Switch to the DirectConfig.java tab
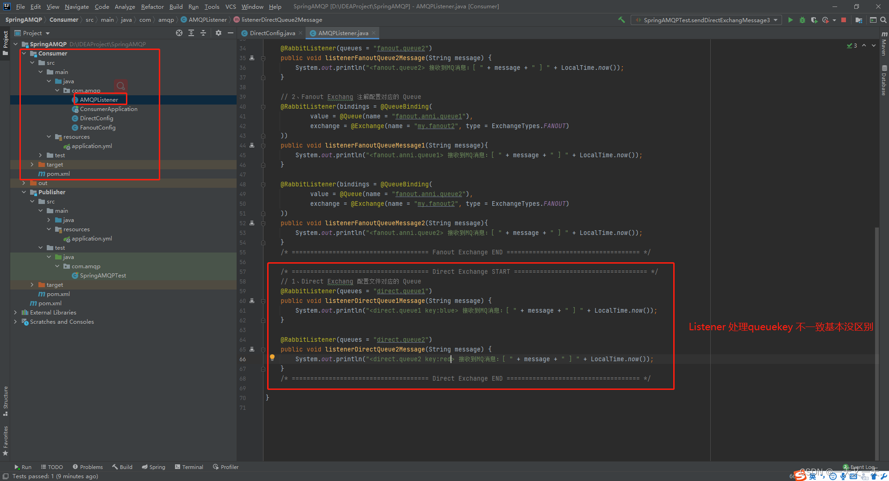Screen dimensions: 889x481 click(x=272, y=33)
